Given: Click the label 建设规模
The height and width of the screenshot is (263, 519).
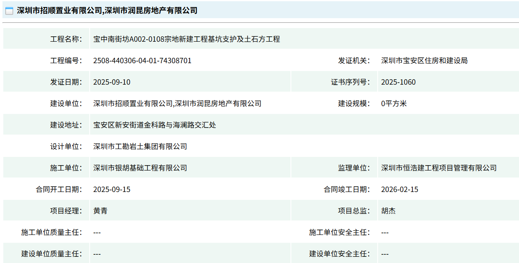Looking at the screenshot, I should pyautogui.click(x=354, y=104).
